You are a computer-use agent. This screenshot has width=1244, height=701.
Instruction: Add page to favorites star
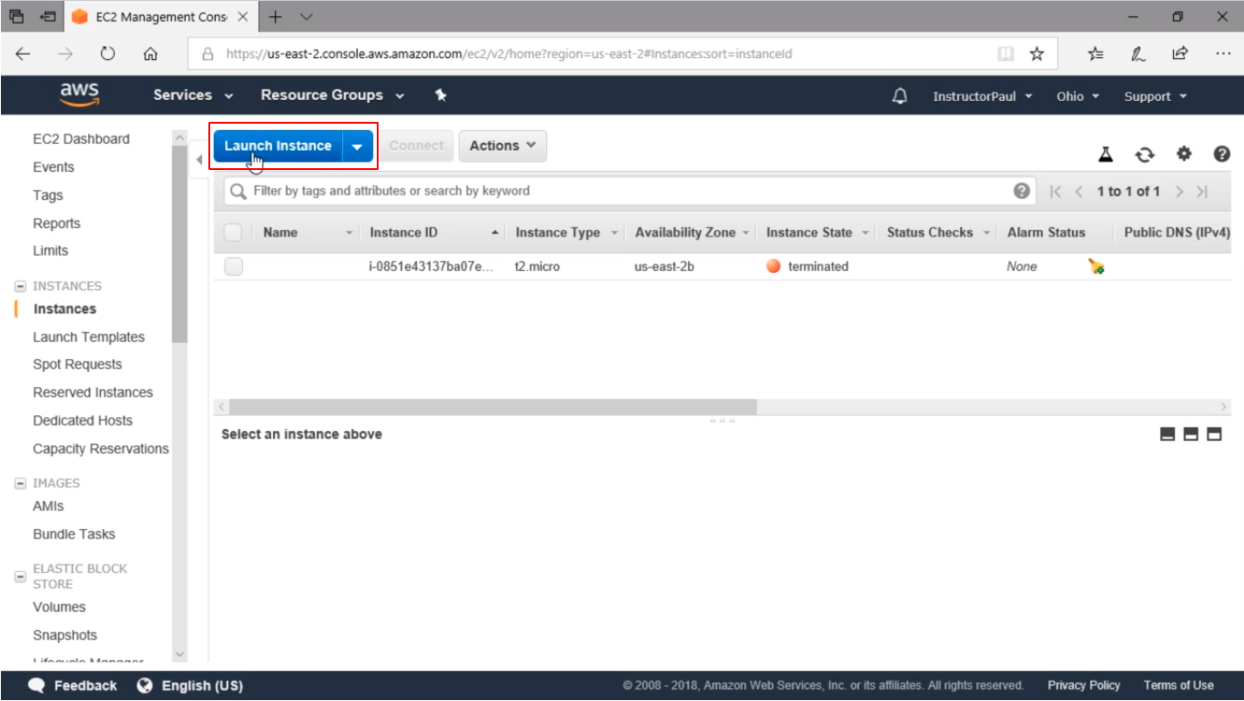(1037, 54)
